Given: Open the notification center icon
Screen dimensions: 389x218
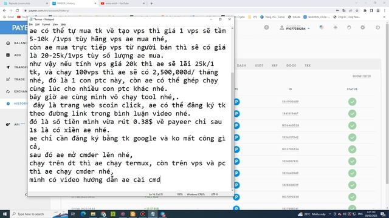Looking at the screenshot, I should tap(383, 214).
